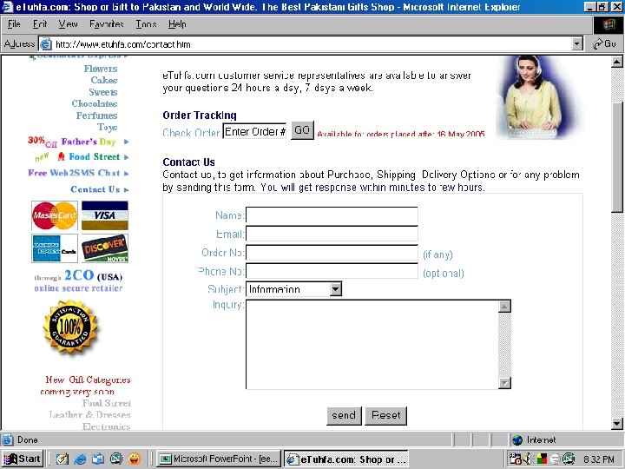625x469 pixels.
Task: Open the Chocolates category link
Action: point(95,103)
